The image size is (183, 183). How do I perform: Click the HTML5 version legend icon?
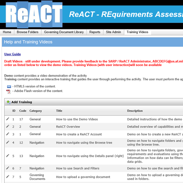(x=9, y=86)
